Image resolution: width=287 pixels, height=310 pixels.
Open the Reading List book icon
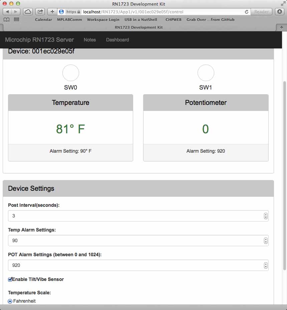coord(7,20)
